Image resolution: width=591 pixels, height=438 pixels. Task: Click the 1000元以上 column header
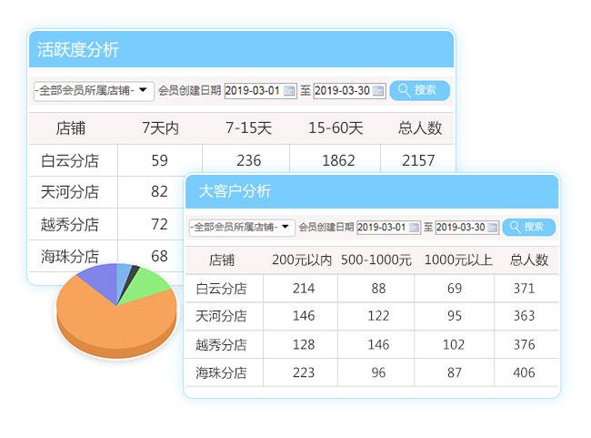458,260
